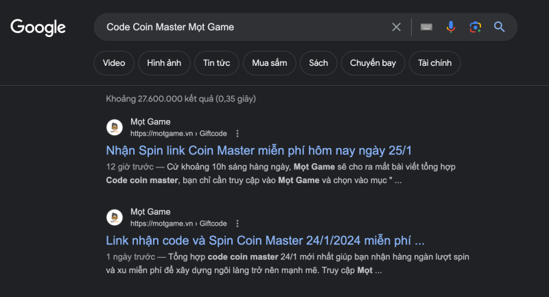The height and width of the screenshot is (297, 549).
Task: Click the motgame.vn URL above 25/1 result
Action: [x=178, y=133]
